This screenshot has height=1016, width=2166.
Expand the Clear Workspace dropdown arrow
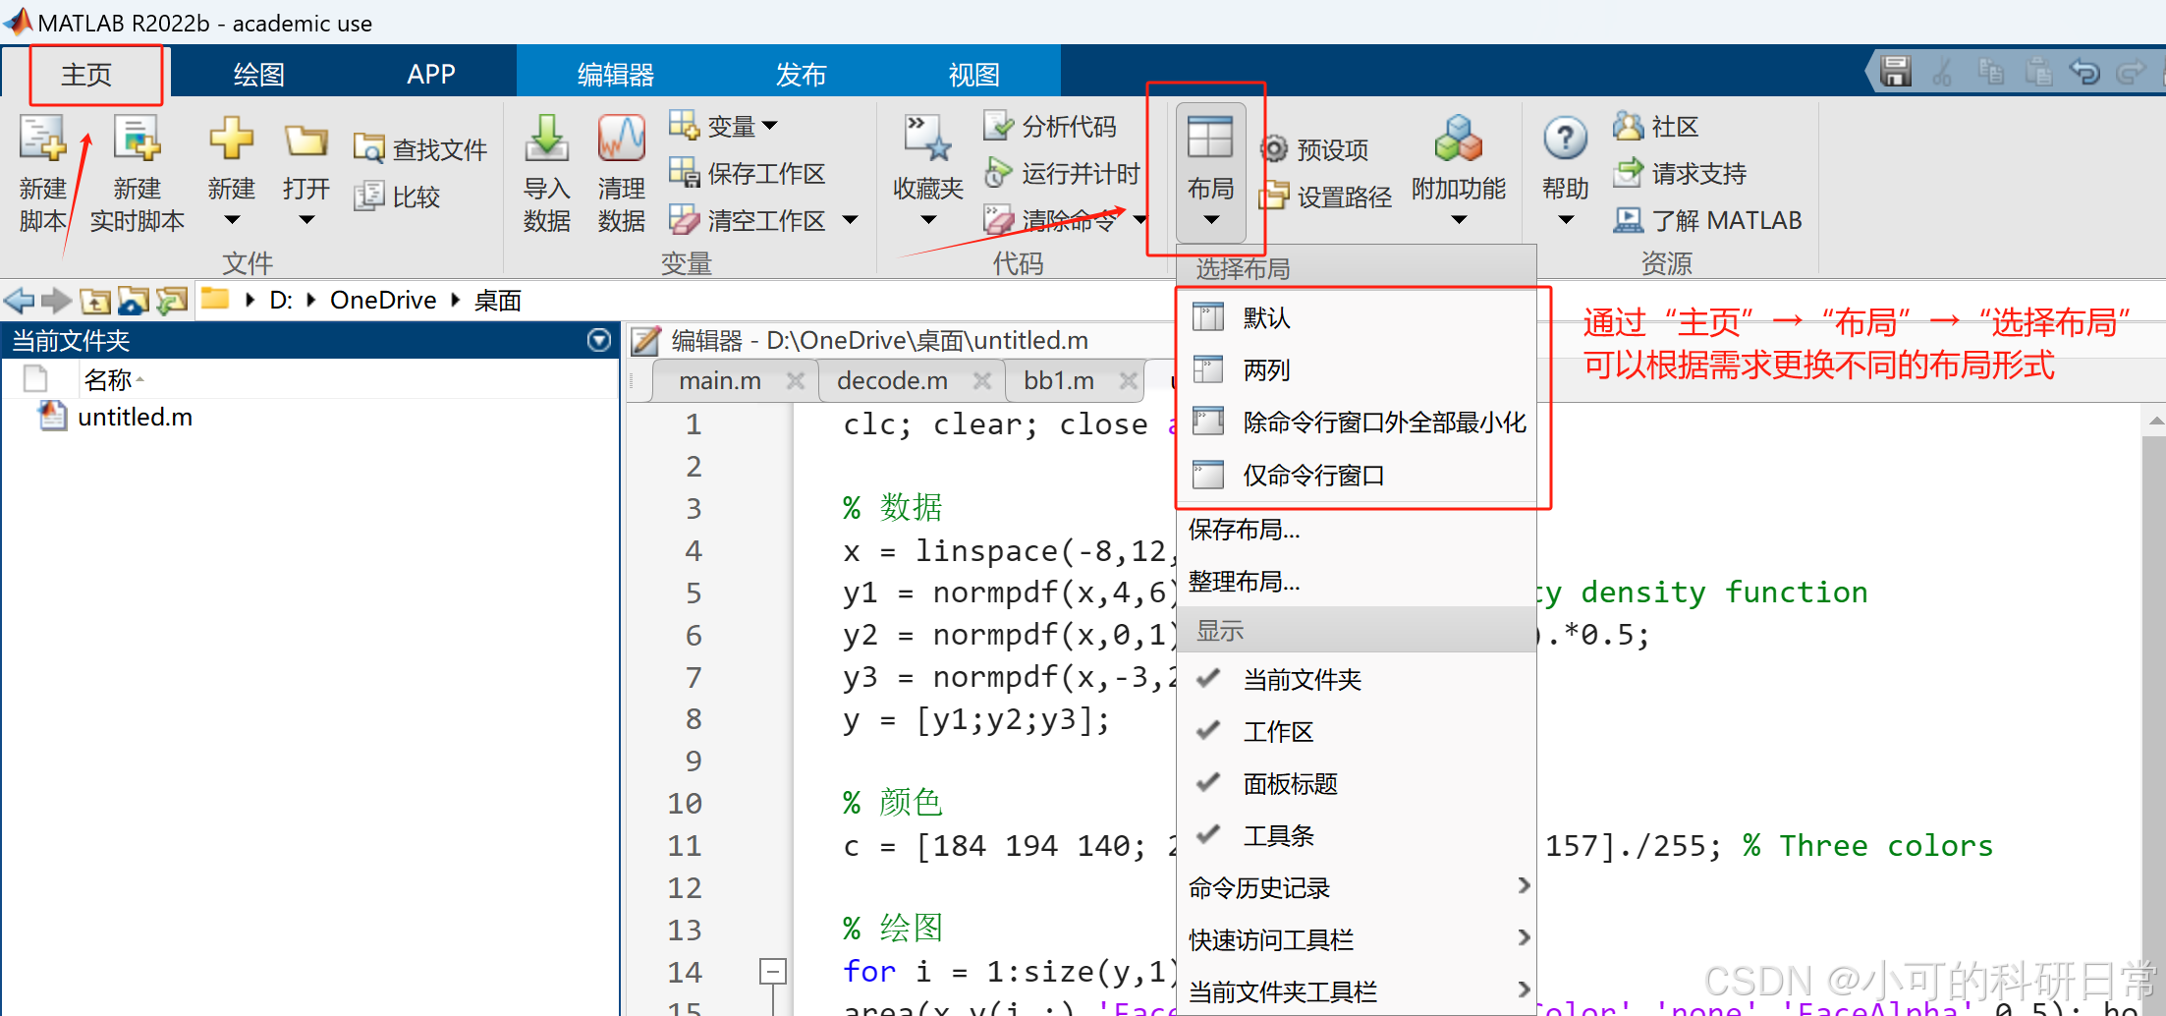[850, 220]
